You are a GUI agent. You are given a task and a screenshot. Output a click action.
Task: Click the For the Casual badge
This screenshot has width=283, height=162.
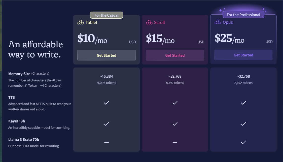[107, 15]
